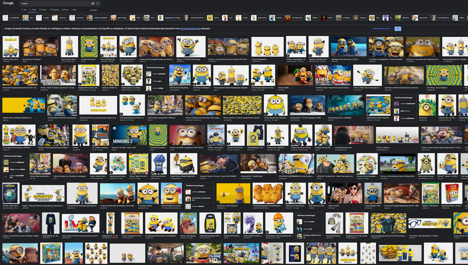Open the Minecraft minions thumbnail
This screenshot has height=265, width=468.
(241, 253)
